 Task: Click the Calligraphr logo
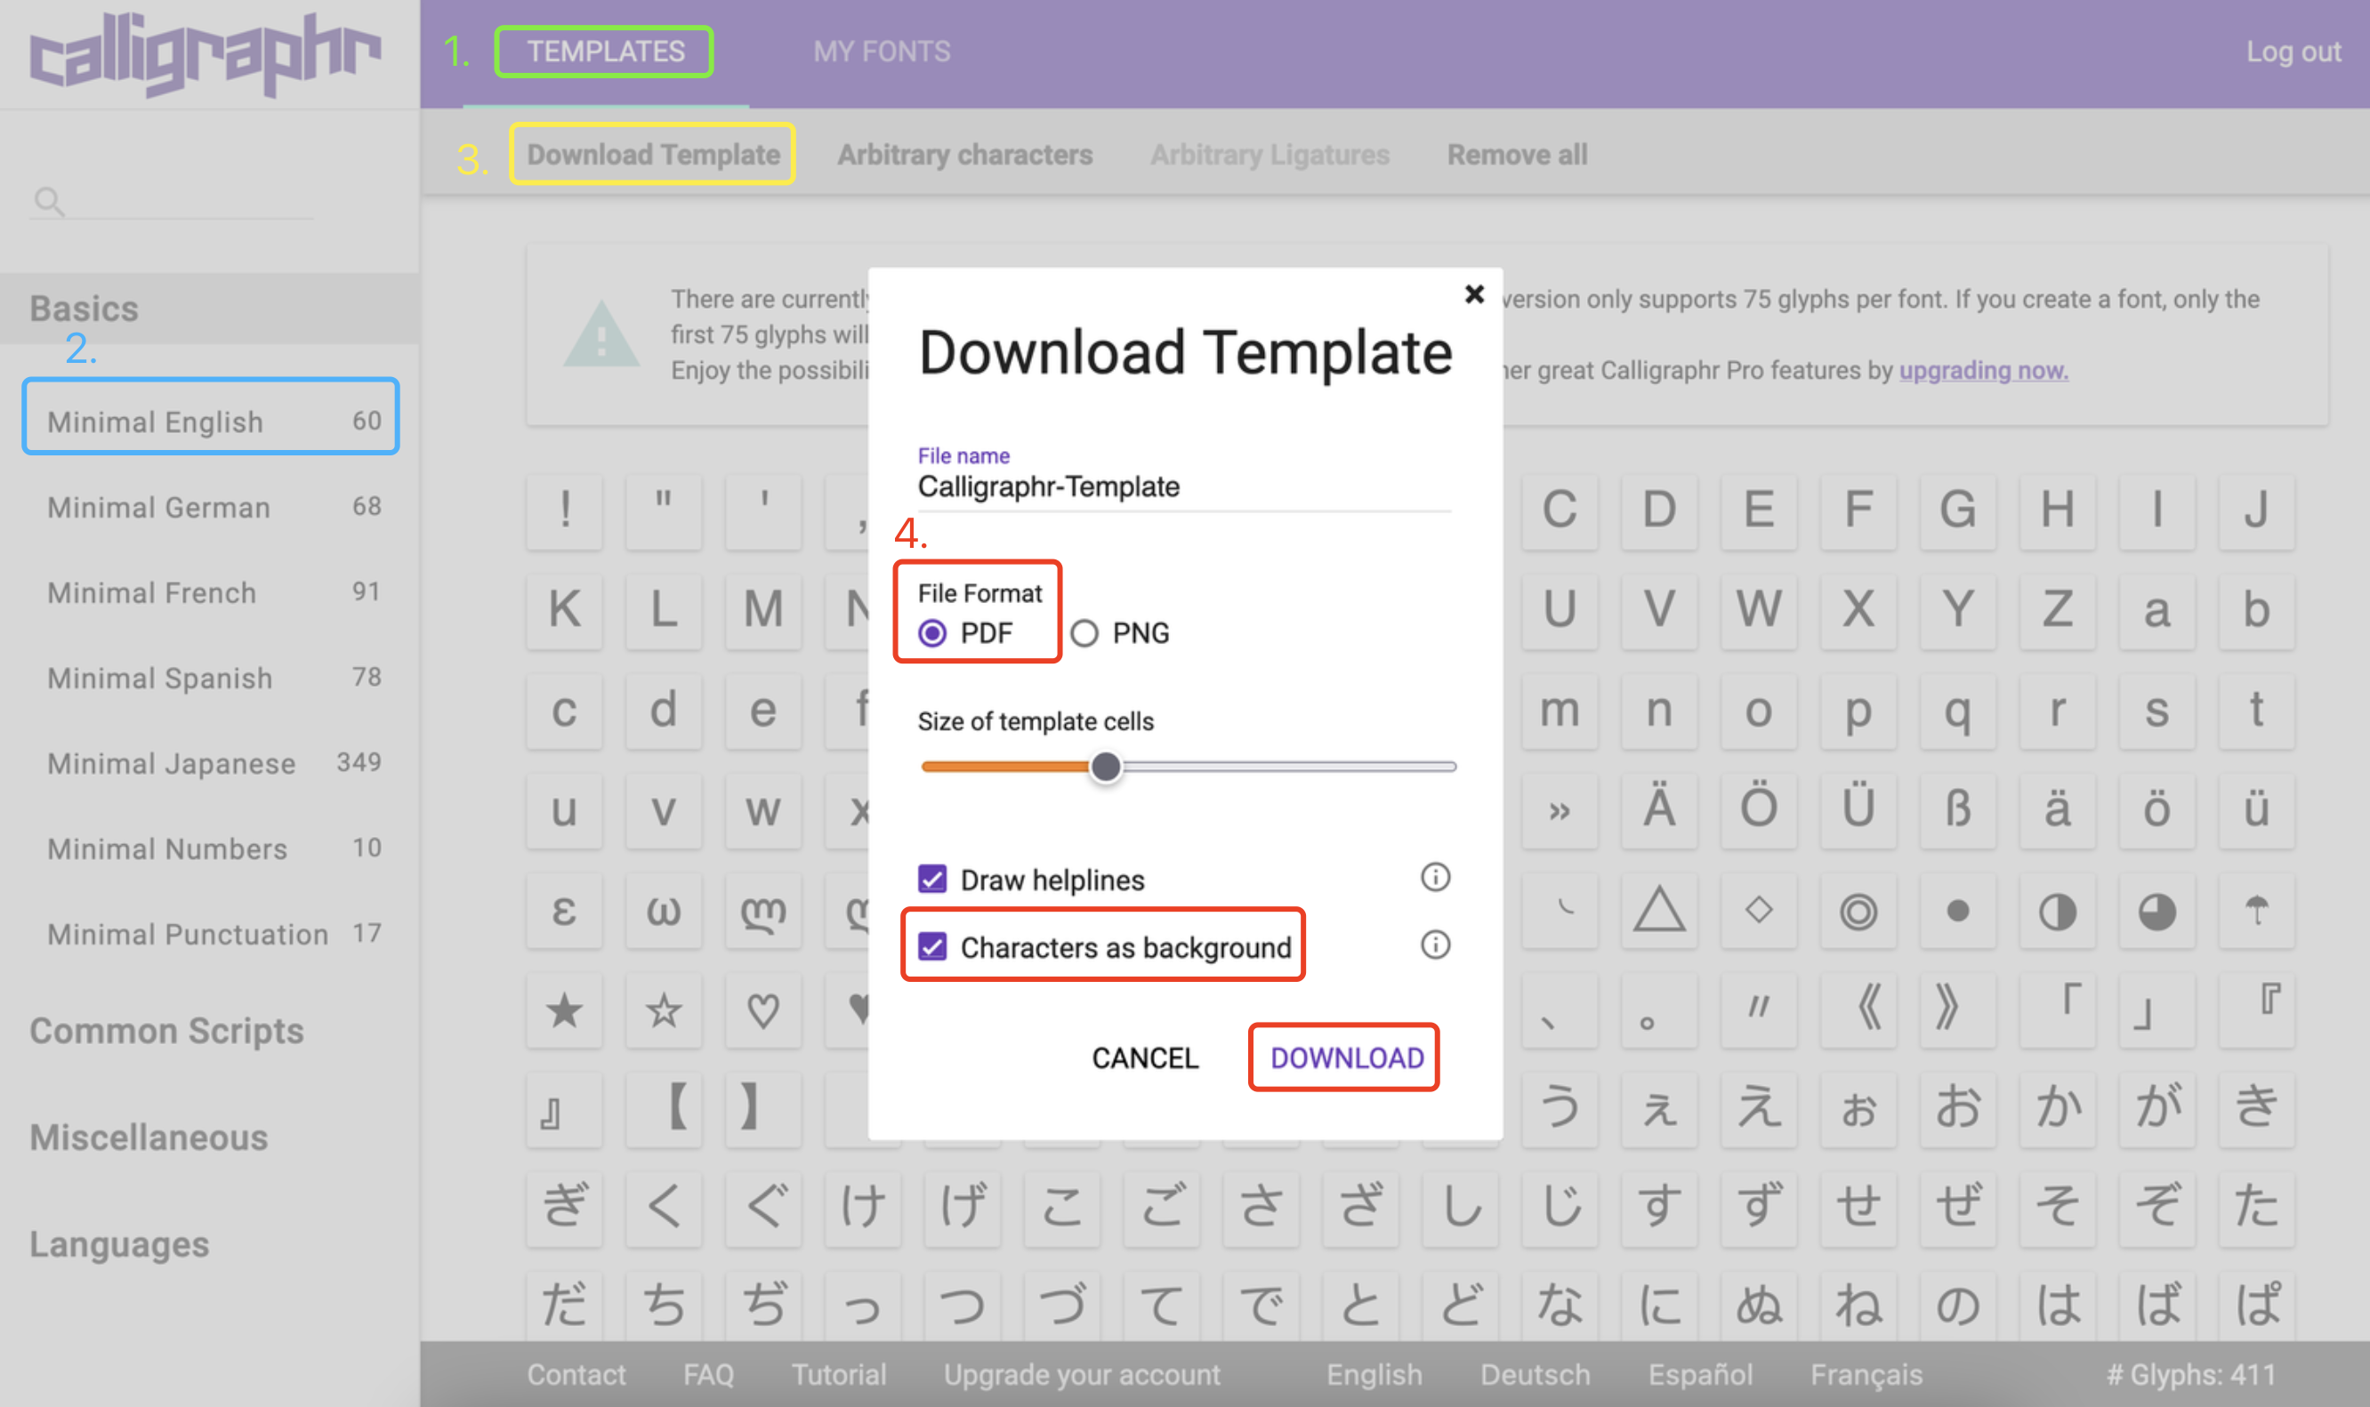(205, 53)
